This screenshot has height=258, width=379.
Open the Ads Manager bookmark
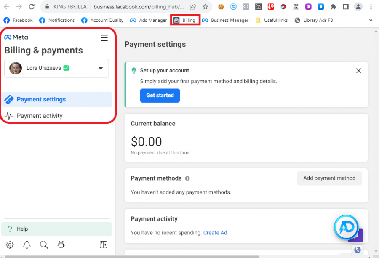tap(148, 20)
